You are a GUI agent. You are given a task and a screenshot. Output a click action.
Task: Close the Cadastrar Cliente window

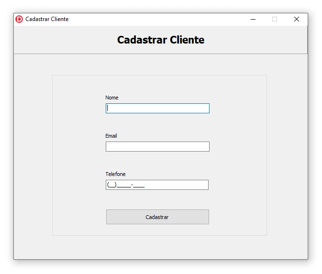point(296,19)
